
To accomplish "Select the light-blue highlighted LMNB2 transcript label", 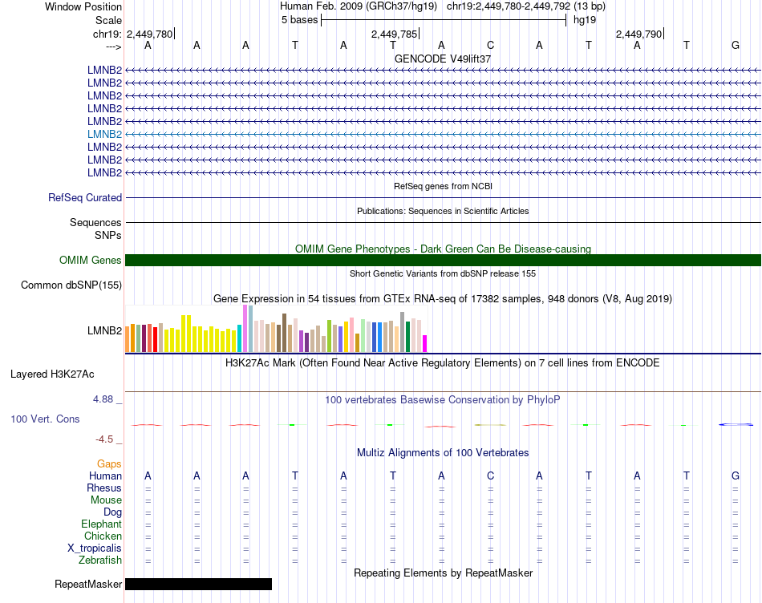I will (104, 134).
